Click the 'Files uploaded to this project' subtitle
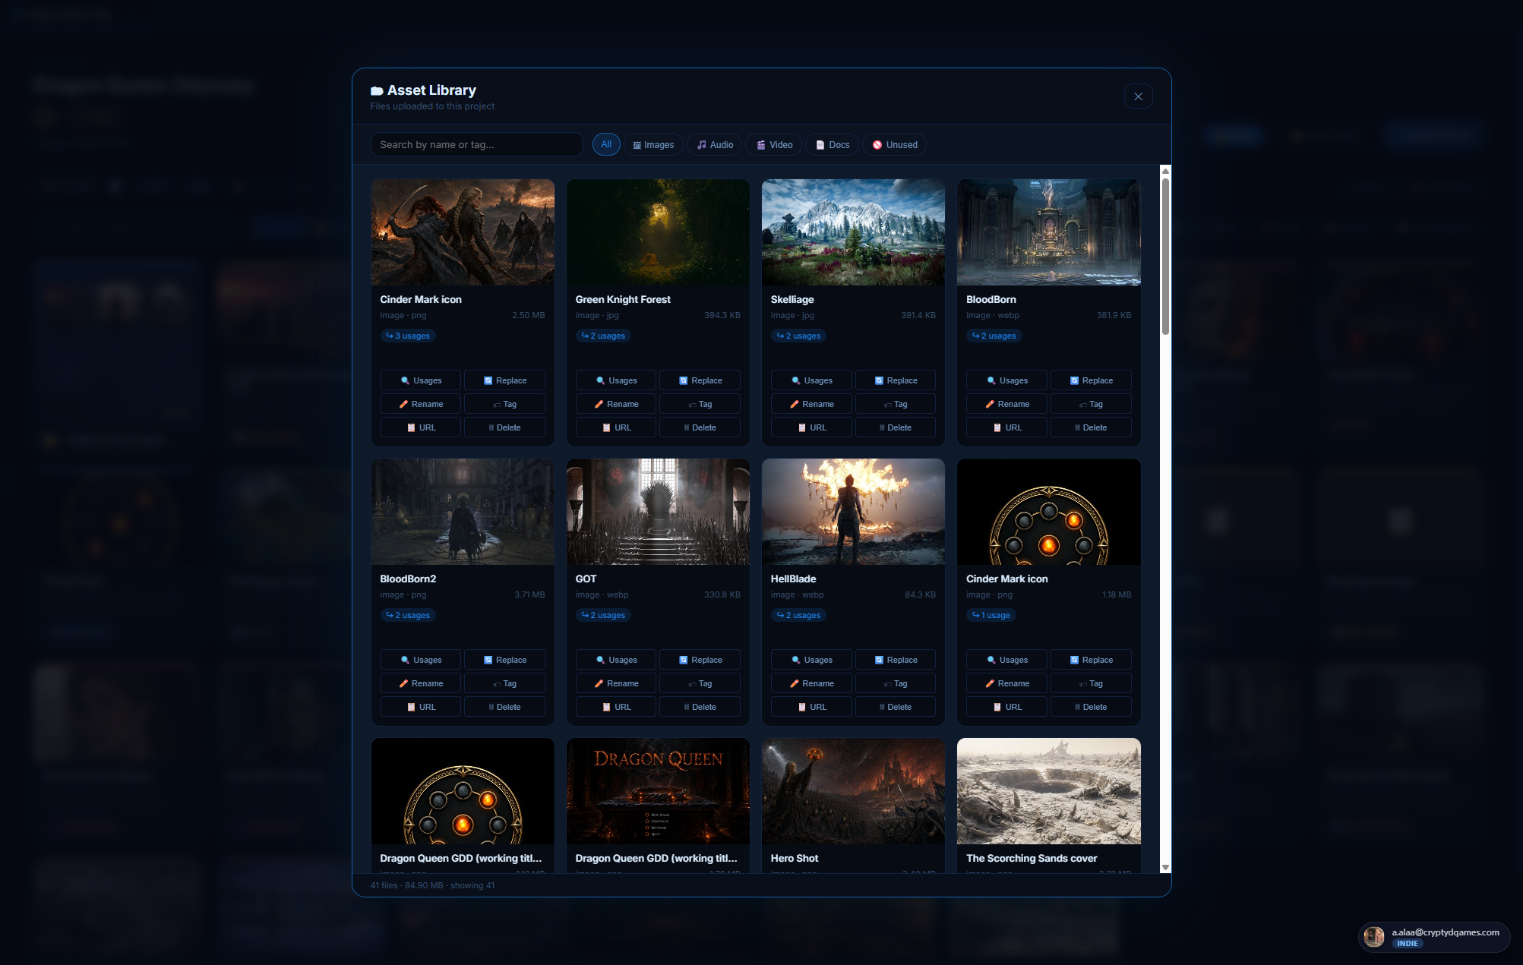1523x965 pixels. pos(432,106)
